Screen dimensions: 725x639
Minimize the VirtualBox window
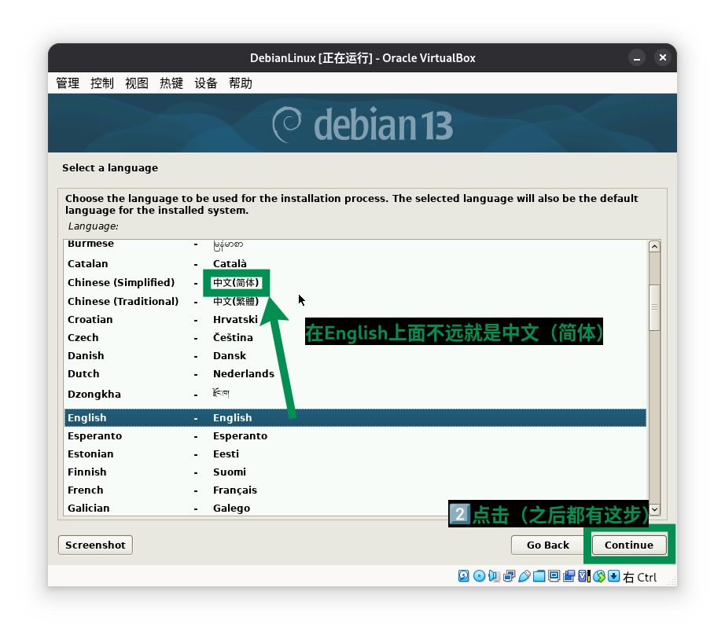tap(637, 57)
